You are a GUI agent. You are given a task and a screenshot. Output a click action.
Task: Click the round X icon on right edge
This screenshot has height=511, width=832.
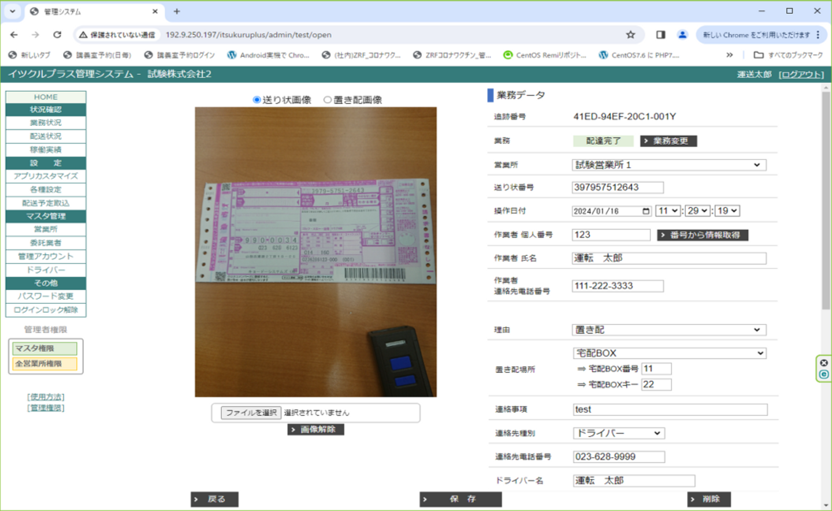tap(824, 363)
